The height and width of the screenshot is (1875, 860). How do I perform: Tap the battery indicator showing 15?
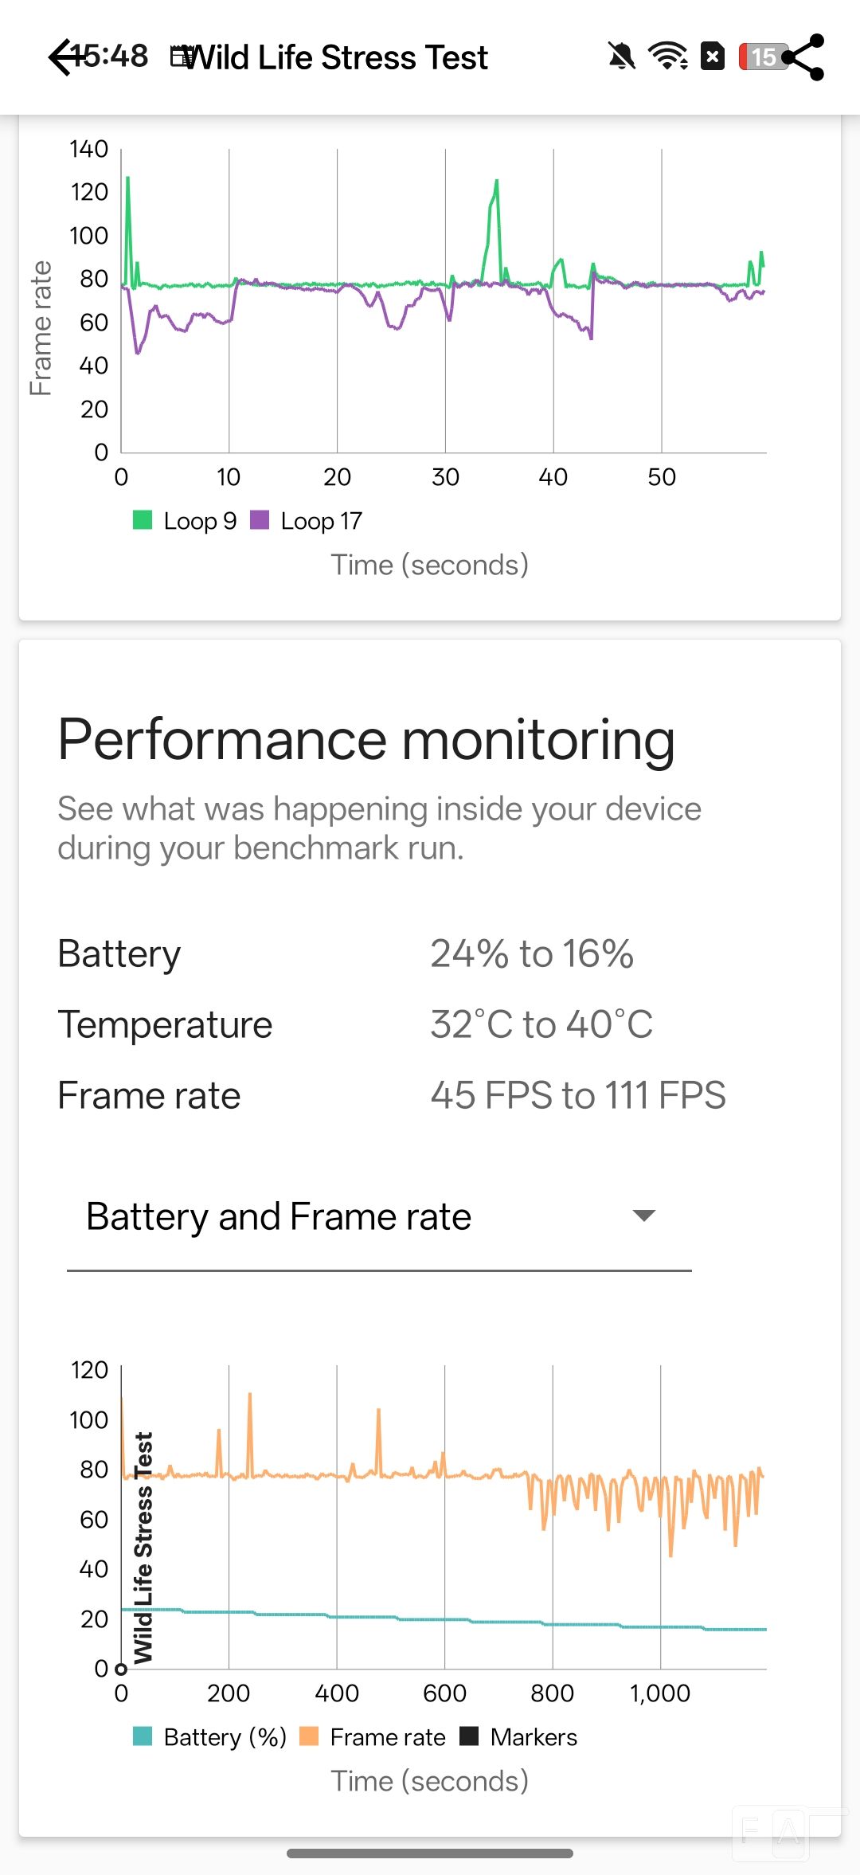[763, 57]
